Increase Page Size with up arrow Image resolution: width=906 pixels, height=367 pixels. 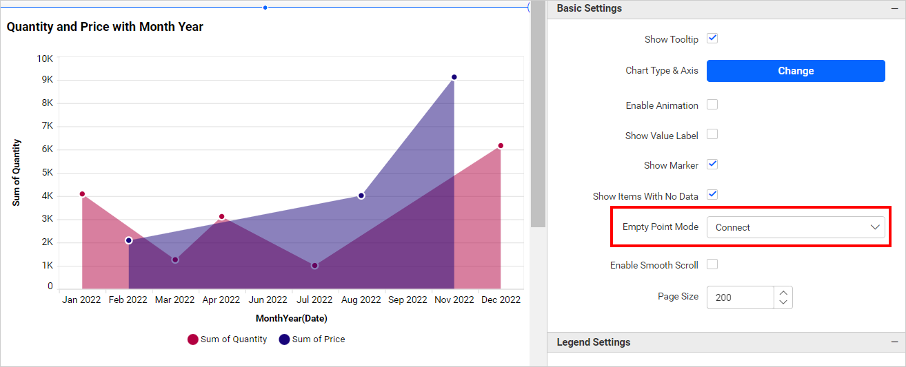click(783, 293)
